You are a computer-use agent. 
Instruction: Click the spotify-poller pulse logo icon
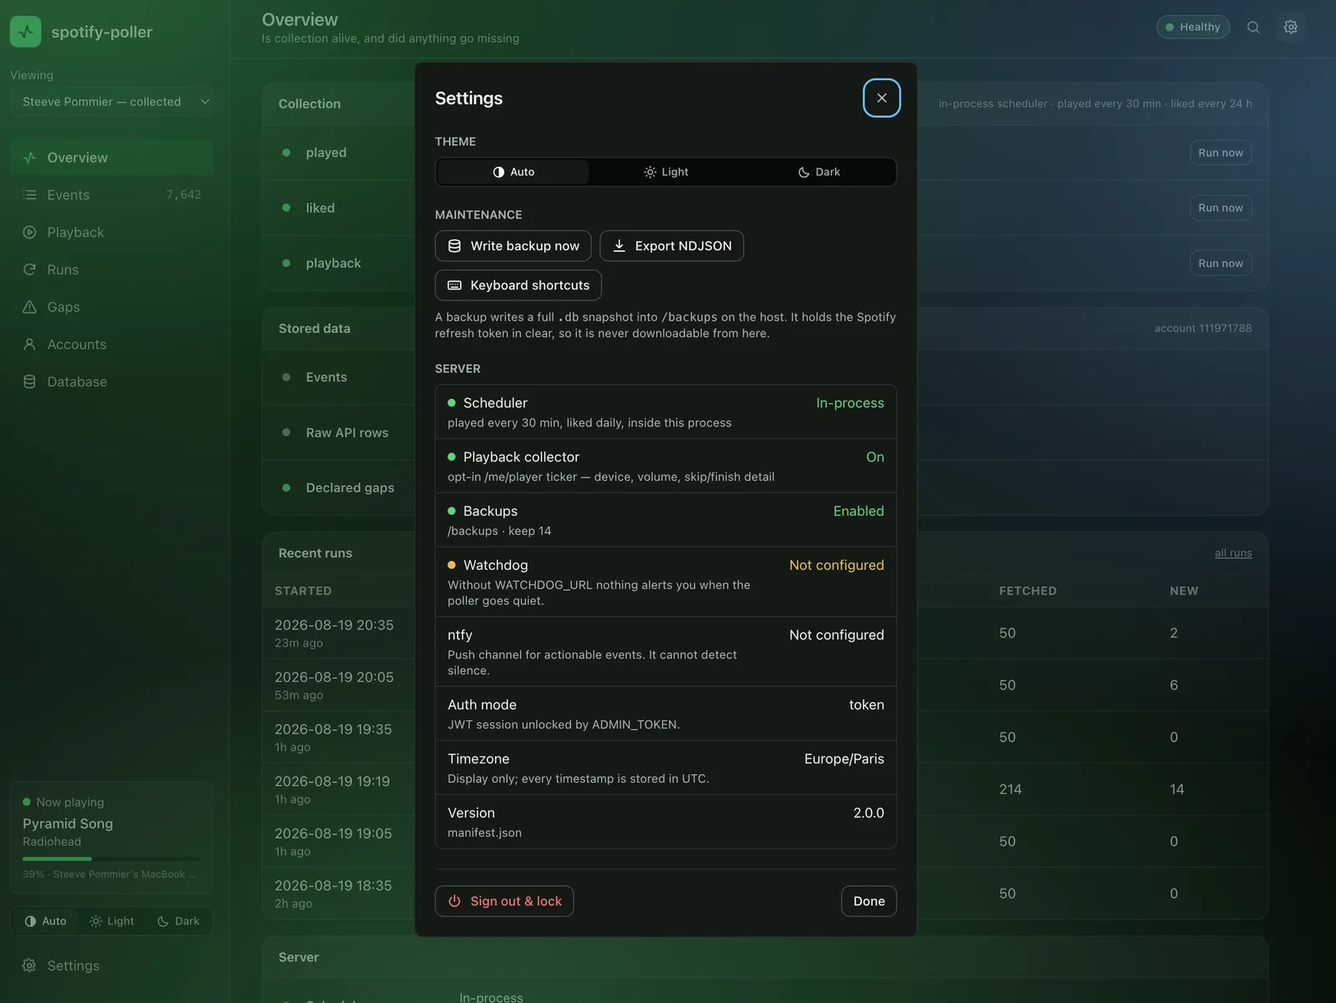pos(26,32)
